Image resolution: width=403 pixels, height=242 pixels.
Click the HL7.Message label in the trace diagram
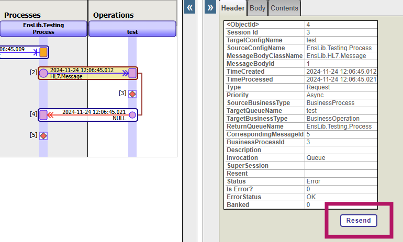(66, 76)
